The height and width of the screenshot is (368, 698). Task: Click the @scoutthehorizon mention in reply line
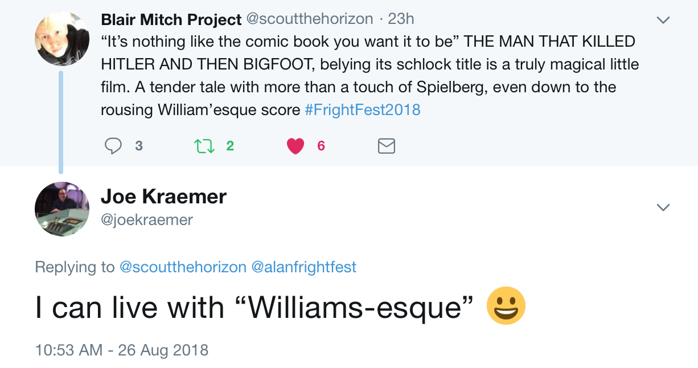(x=183, y=267)
